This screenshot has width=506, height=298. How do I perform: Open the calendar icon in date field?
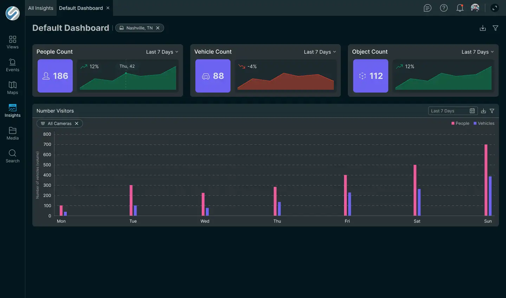[x=472, y=111]
